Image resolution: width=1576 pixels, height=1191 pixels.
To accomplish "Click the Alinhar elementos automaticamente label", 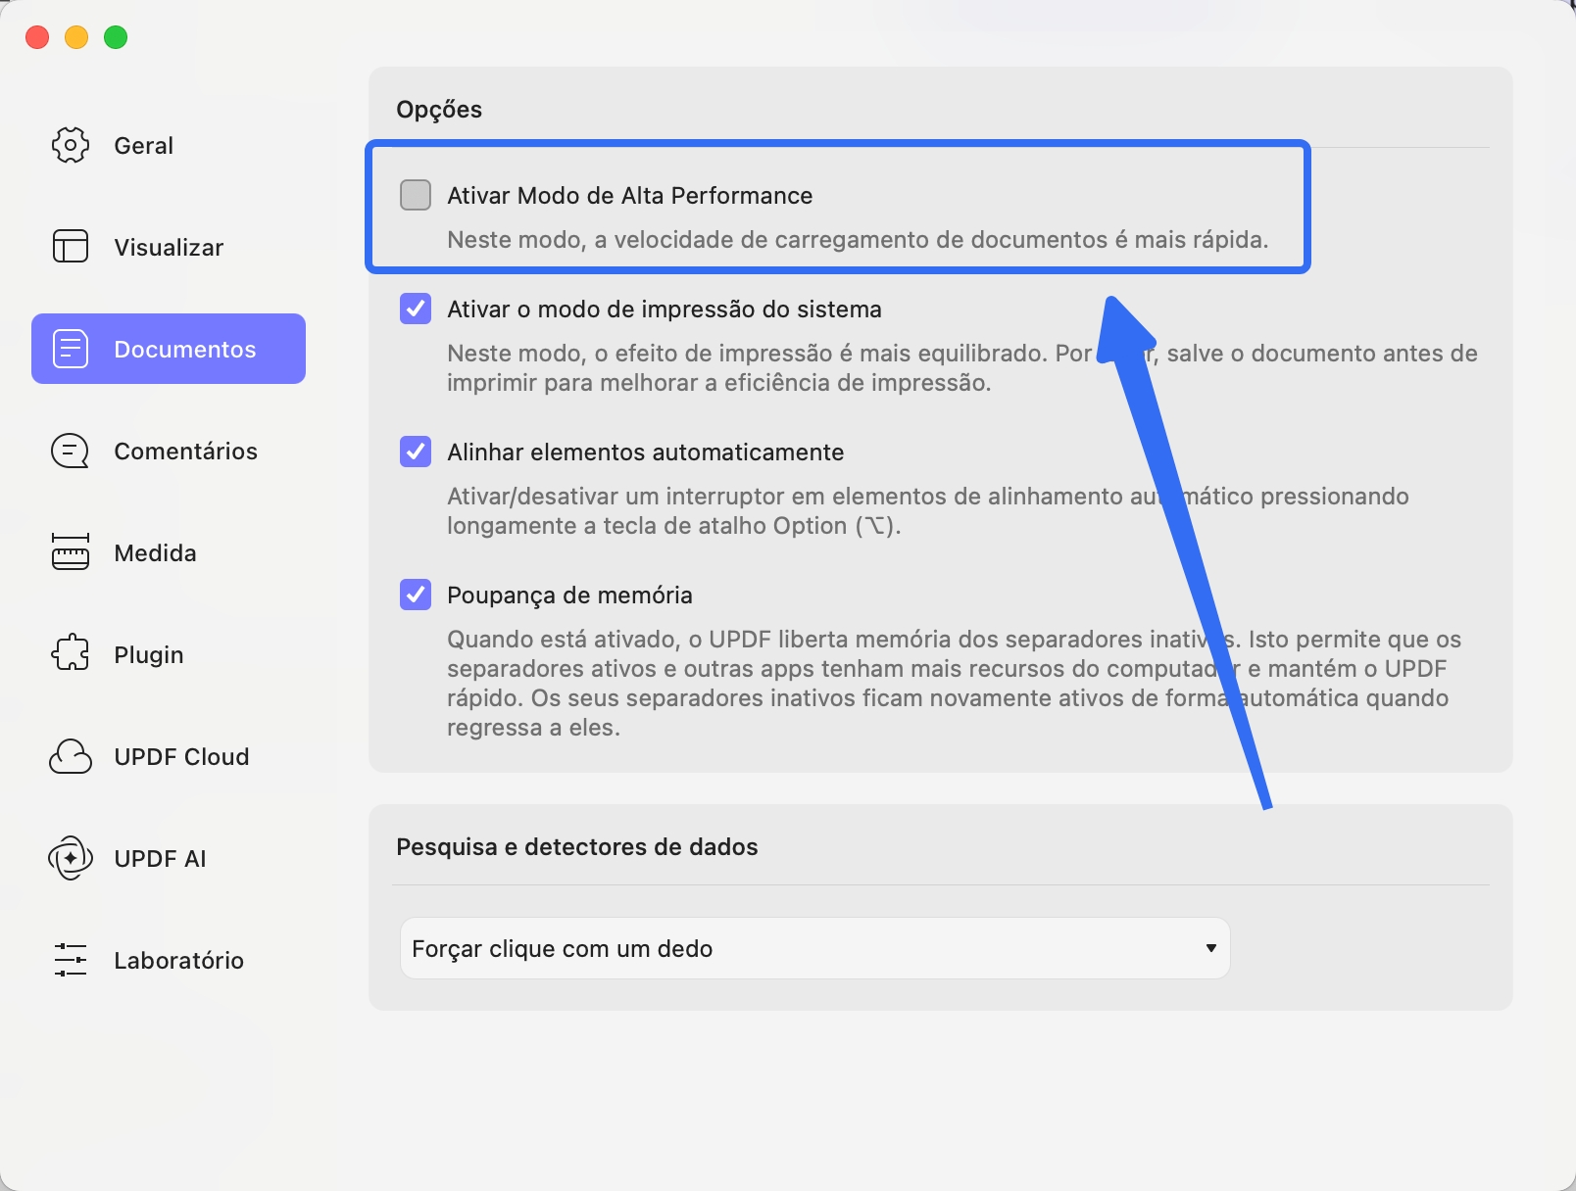I will pos(645,452).
